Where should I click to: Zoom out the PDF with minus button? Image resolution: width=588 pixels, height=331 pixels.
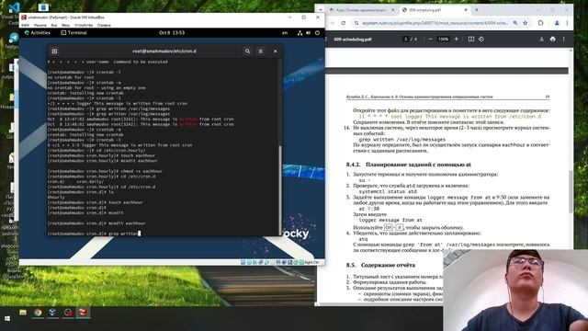431,39
